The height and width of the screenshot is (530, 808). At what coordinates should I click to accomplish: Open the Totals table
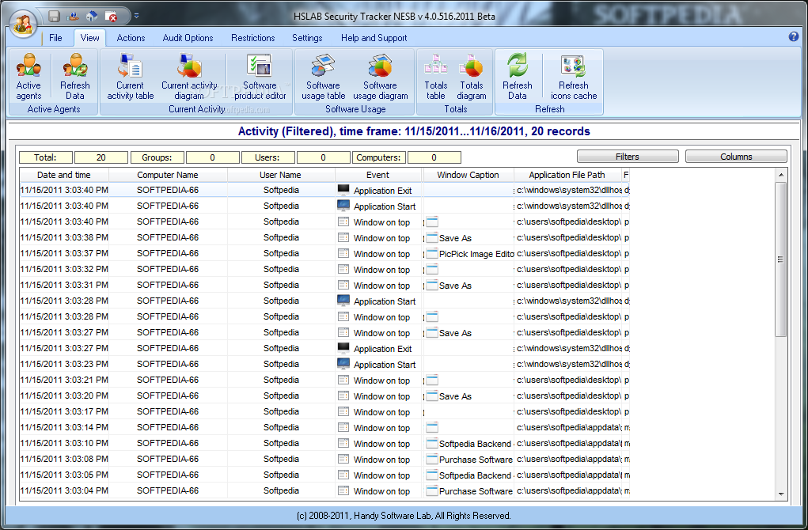coord(435,76)
